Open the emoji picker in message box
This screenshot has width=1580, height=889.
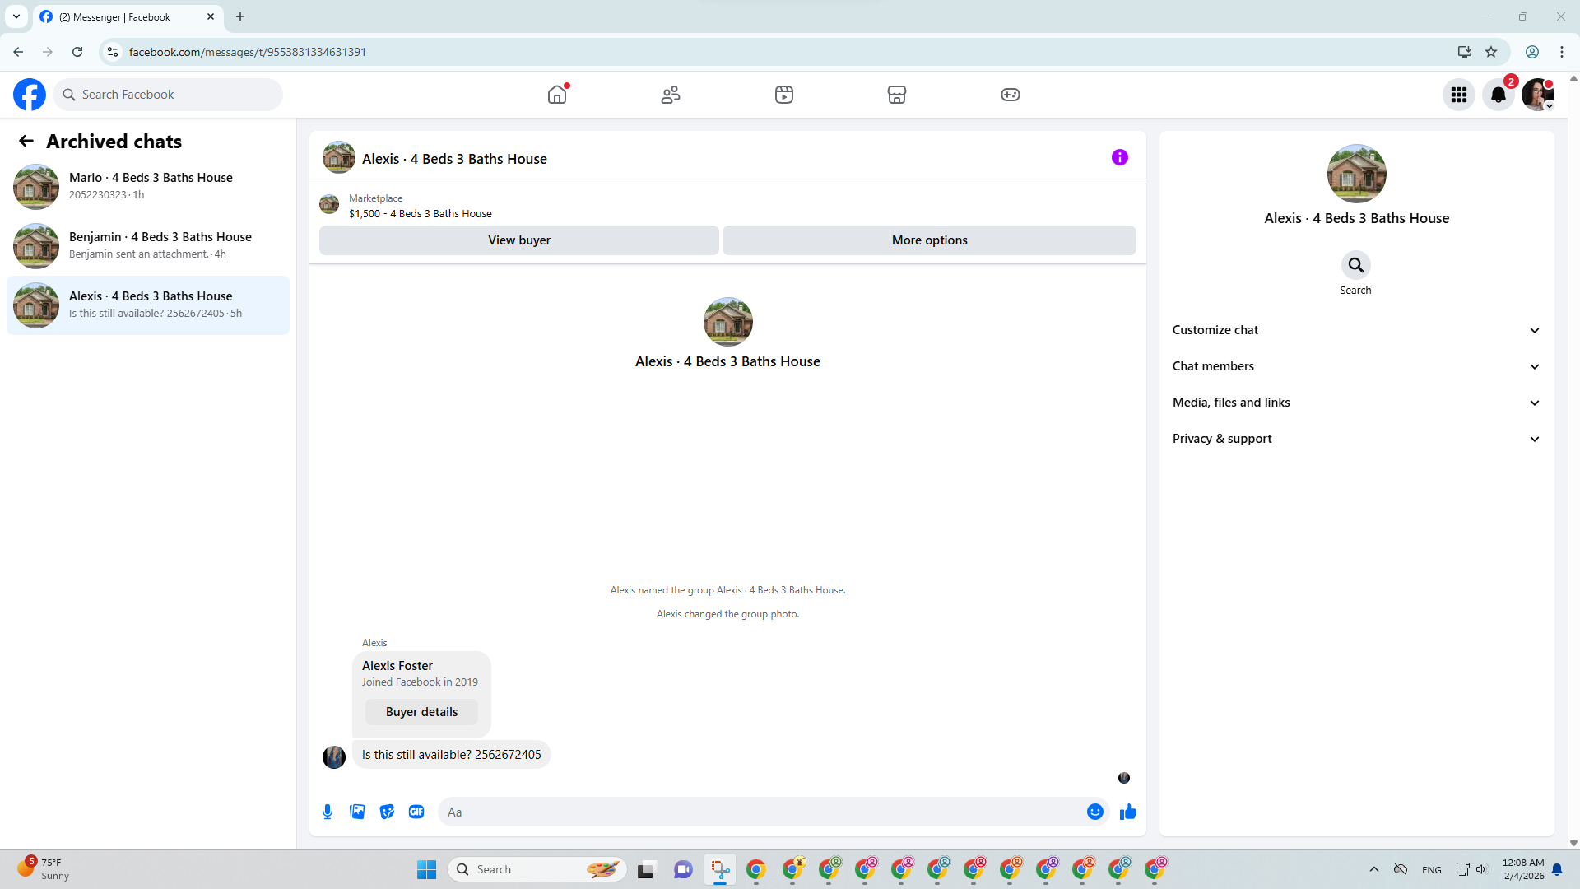tap(1094, 812)
